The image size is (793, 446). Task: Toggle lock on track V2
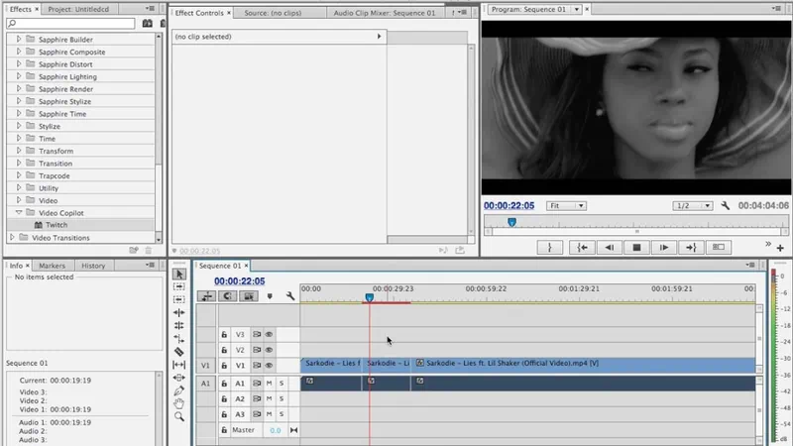(x=224, y=349)
